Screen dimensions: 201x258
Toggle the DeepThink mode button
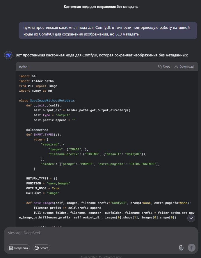point(18,248)
